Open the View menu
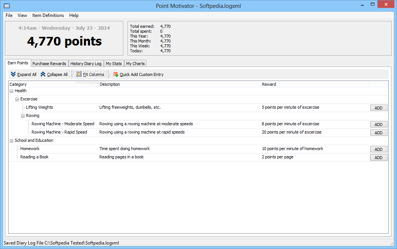 [x=22, y=15]
